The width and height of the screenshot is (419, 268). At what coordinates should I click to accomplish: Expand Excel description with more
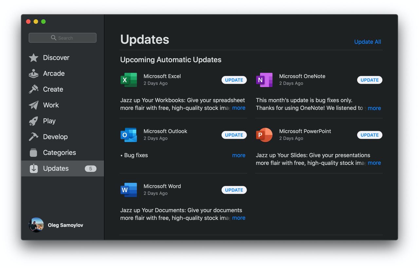[x=239, y=108]
